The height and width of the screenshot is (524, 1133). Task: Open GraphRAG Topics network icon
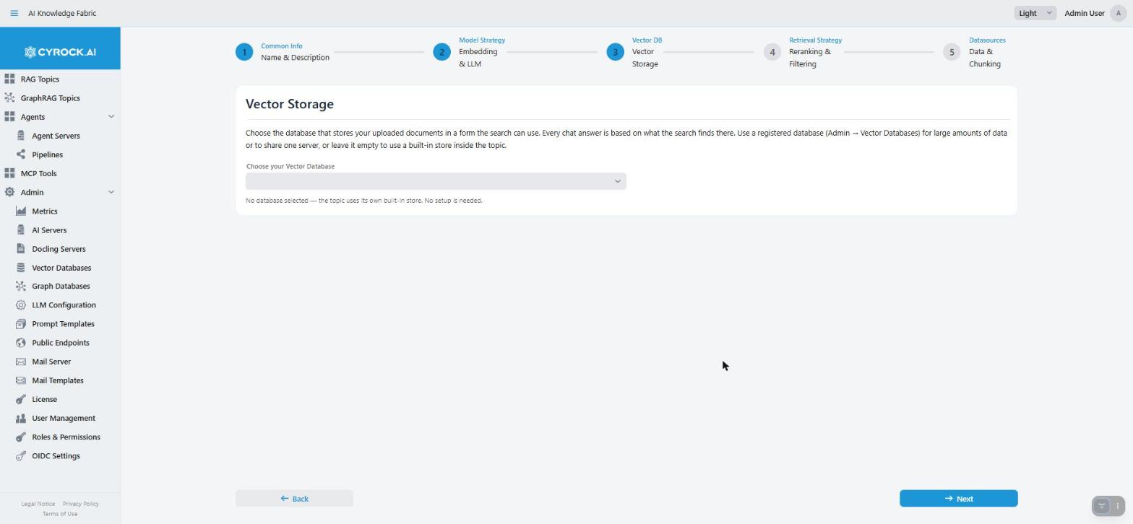(x=9, y=98)
